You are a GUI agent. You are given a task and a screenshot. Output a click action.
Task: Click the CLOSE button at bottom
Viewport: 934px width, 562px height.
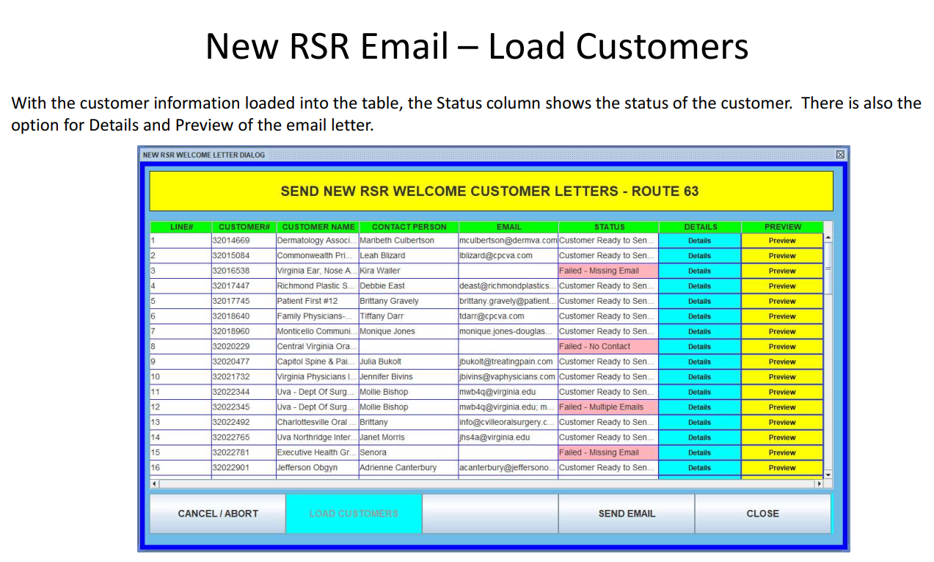click(x=763, y=514)
